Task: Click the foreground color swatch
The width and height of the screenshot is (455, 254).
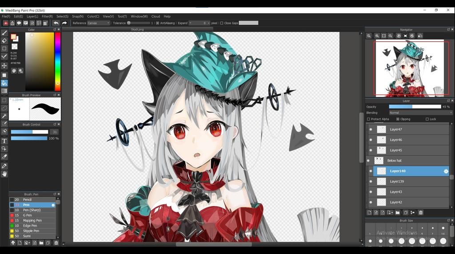Action: (x=13, y=36)
